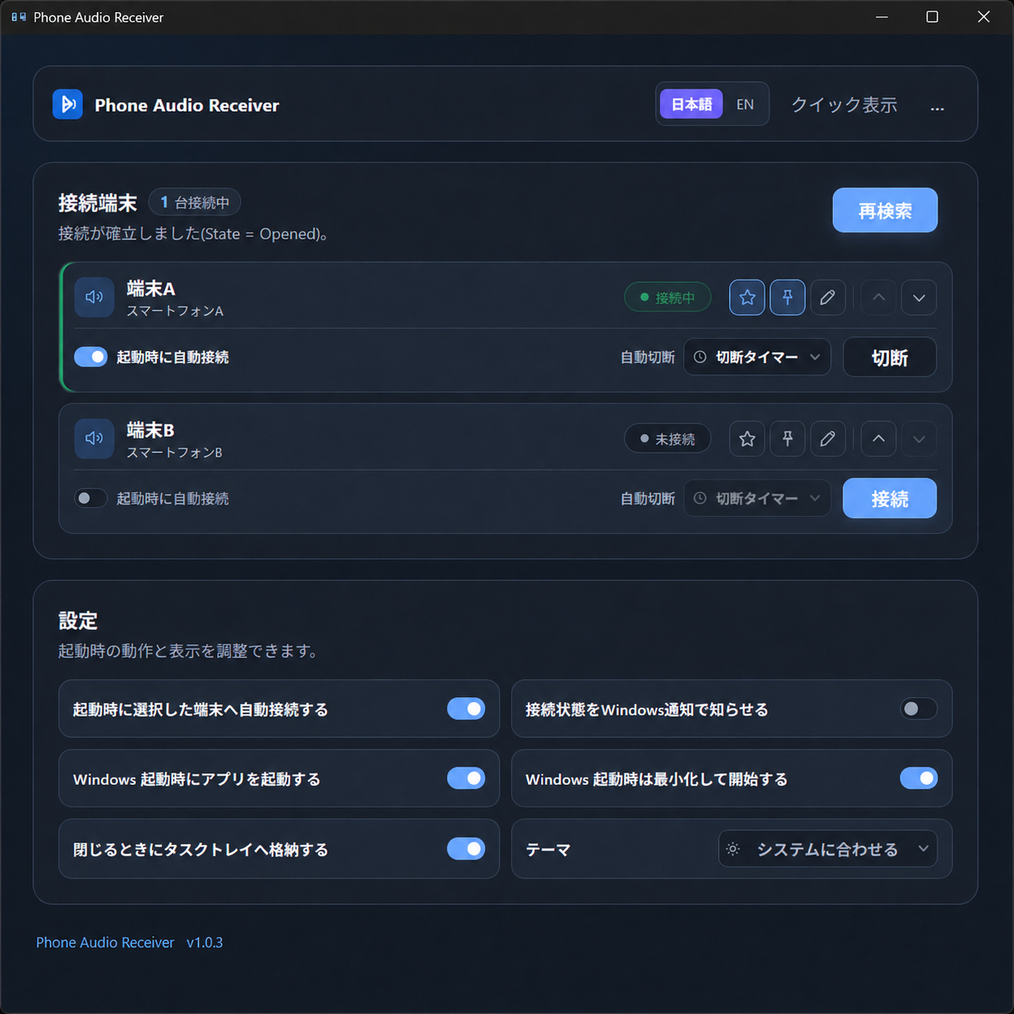The image size is (1014, 1014).
Task: Move 端末B up in the list
Action: (x=879, y=439)
